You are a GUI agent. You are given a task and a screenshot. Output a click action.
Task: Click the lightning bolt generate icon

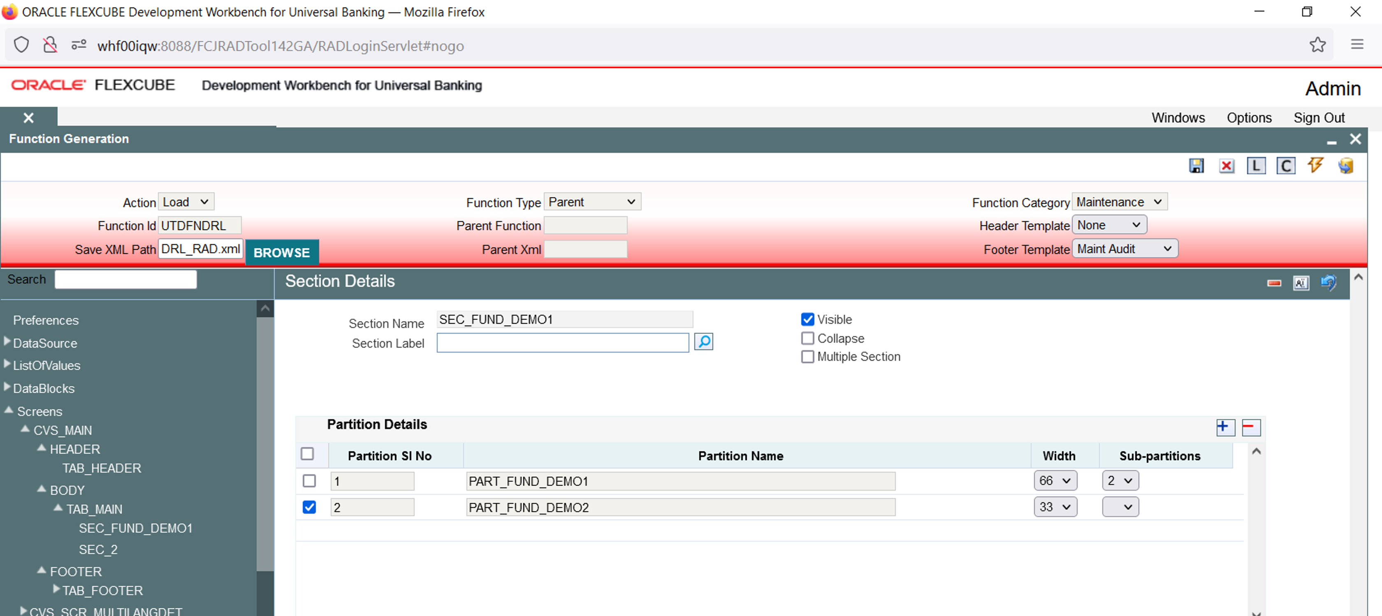coord(1315,165)
